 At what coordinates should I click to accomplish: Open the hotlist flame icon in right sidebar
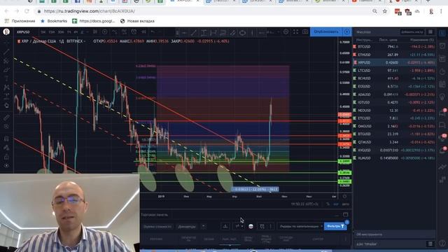tap(442, 71)
